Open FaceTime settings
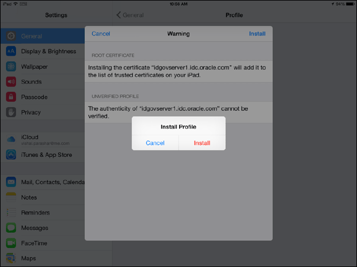 point(43,243)
